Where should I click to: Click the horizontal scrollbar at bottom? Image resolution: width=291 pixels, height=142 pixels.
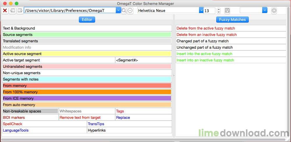(x=143, y=140)
